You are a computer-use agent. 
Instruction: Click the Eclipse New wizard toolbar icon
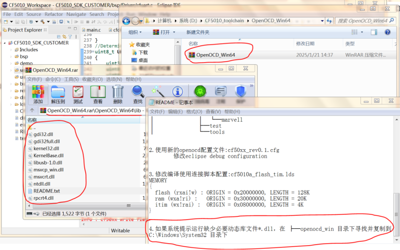6,22
